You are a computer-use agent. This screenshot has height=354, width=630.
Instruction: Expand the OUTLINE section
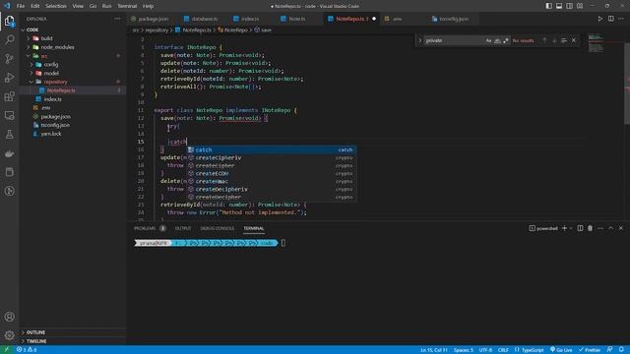(73, 332)
